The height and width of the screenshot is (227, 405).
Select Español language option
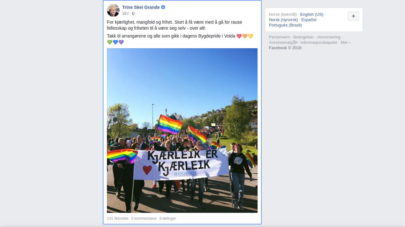pyautogui.click(x=309, y=20)
